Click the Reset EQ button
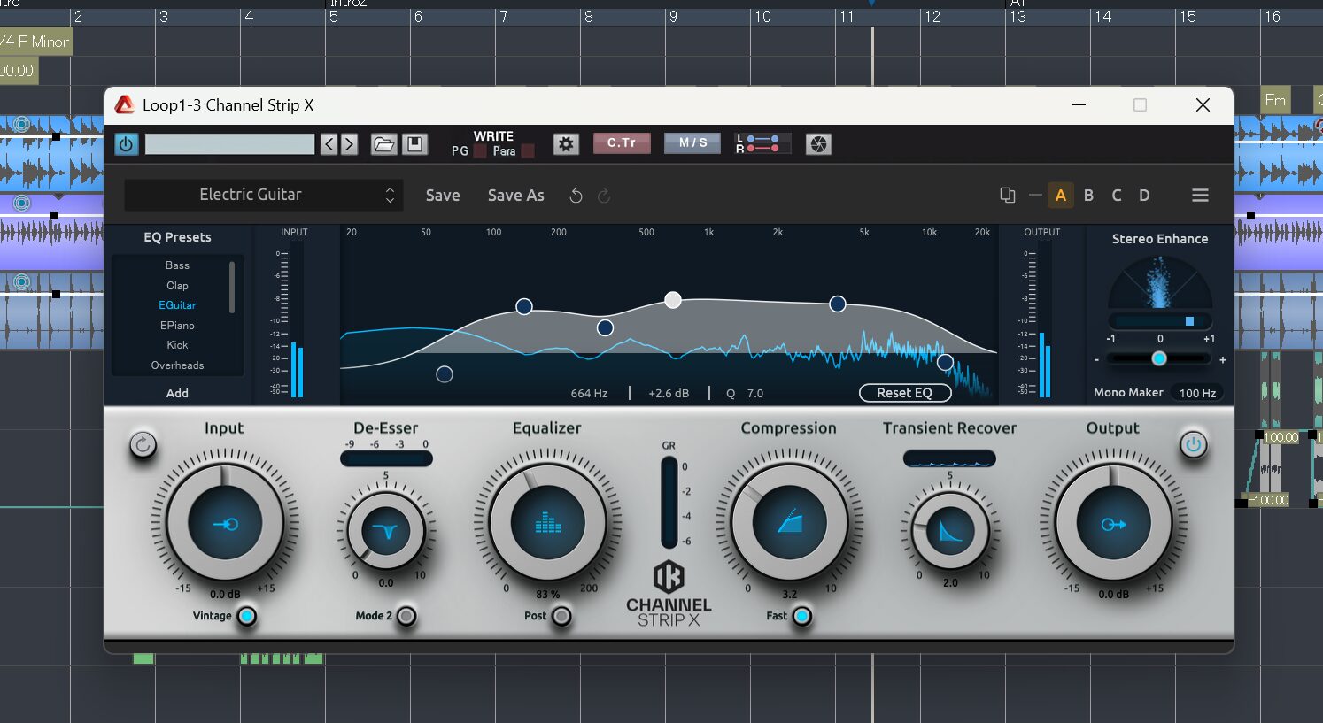This screenshot has height=723, width=1323. [904, 393]
